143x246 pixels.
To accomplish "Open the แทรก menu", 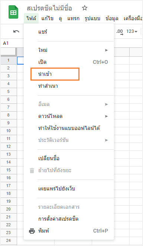I will (x=73, y=19).
